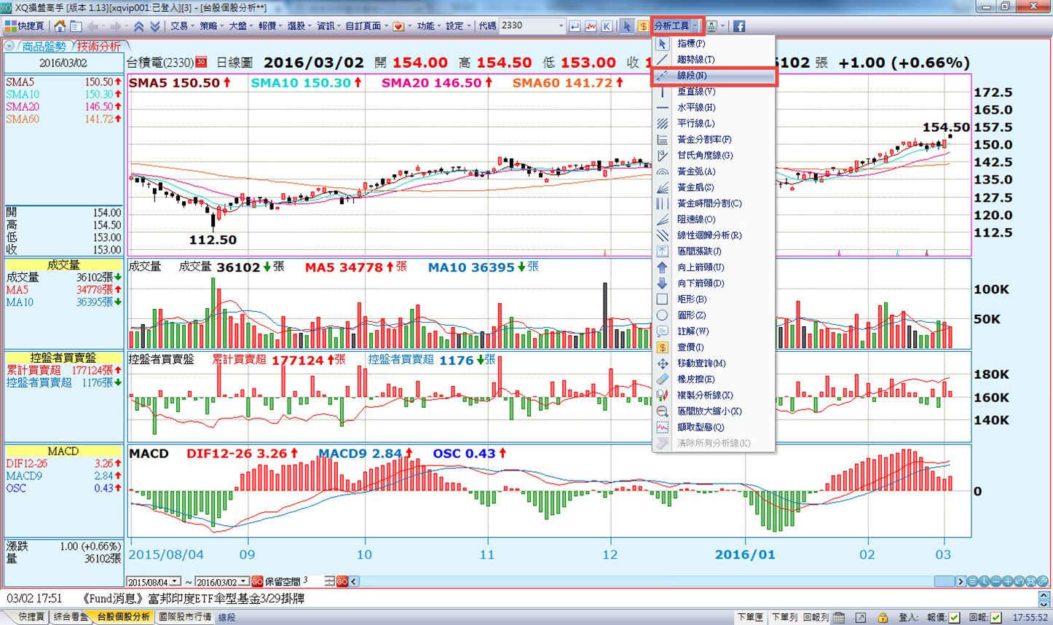1053x625 pixels.
Task: Switch to the 國際股市行情 bottom tab
Action: (184, 618)
